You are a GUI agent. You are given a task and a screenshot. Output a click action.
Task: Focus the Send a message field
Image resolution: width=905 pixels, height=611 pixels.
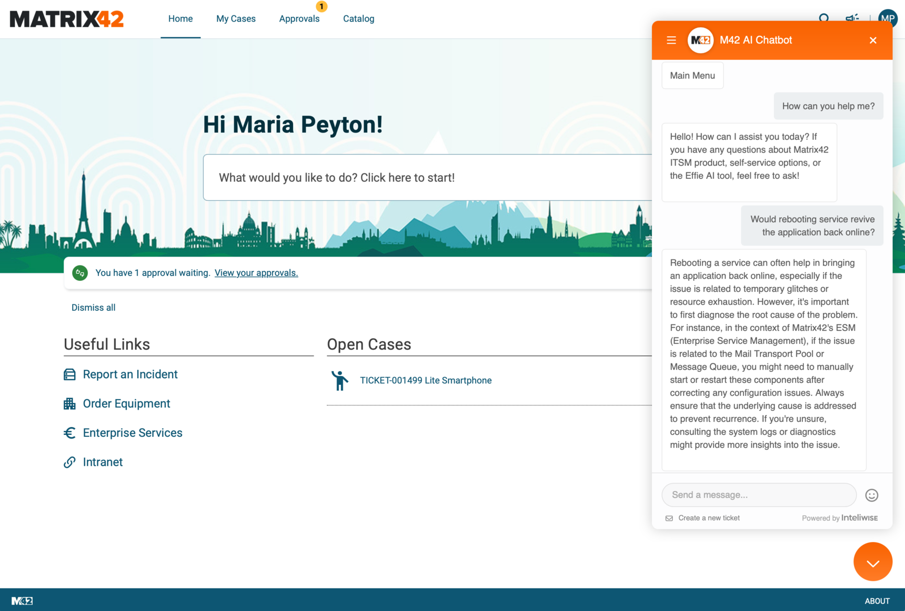[x=759, y=495]
